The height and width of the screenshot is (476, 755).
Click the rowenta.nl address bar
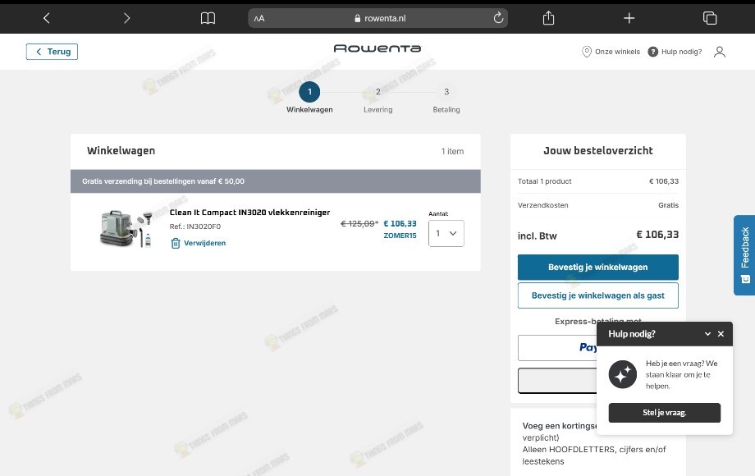[378, 18]
